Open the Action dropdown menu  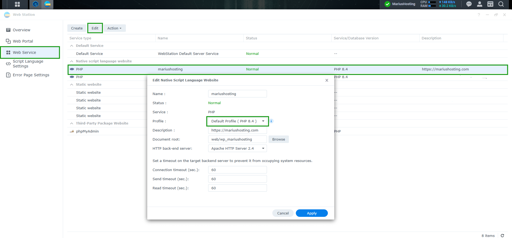pyautogui.click(x=114, y=28)
